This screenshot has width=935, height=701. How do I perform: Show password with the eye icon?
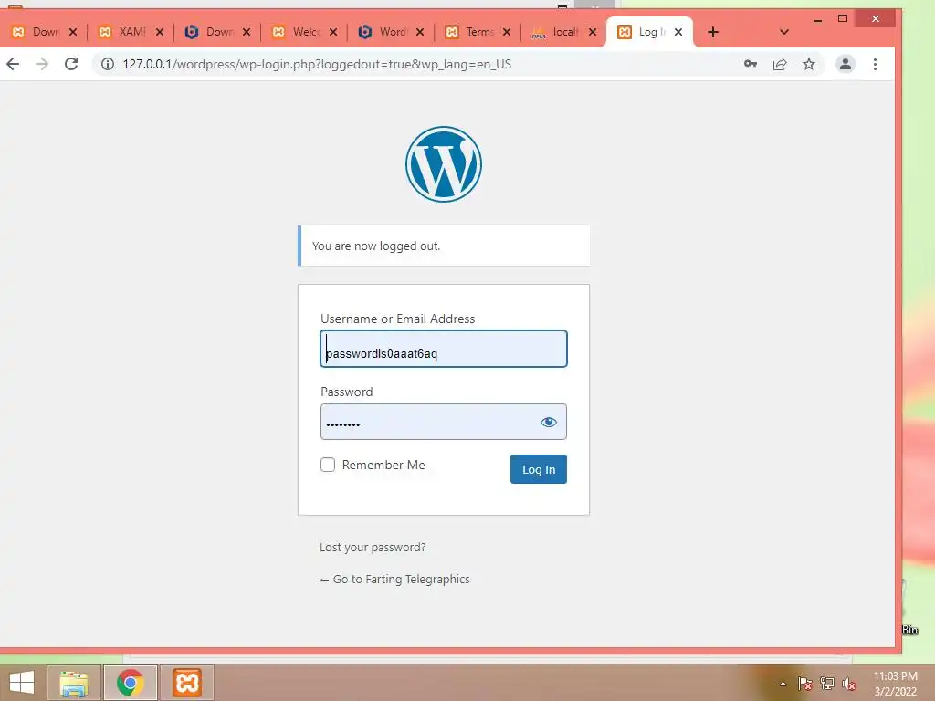(549, 422)
